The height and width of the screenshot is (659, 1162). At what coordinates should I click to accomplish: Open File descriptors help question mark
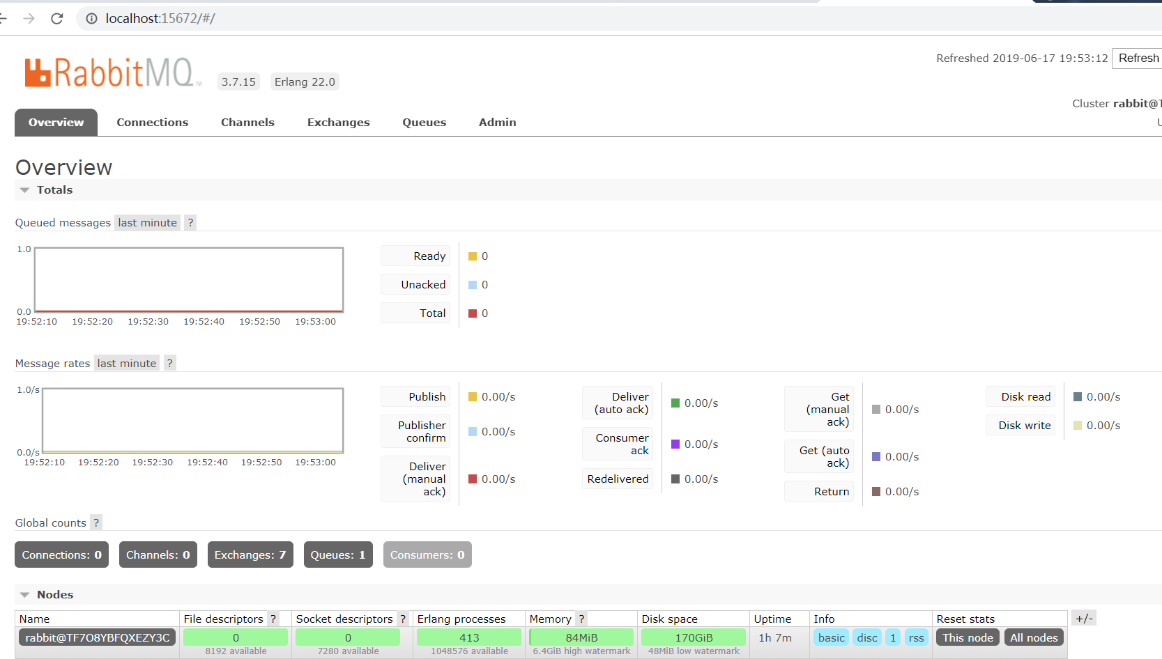click(x=273, y=619)
